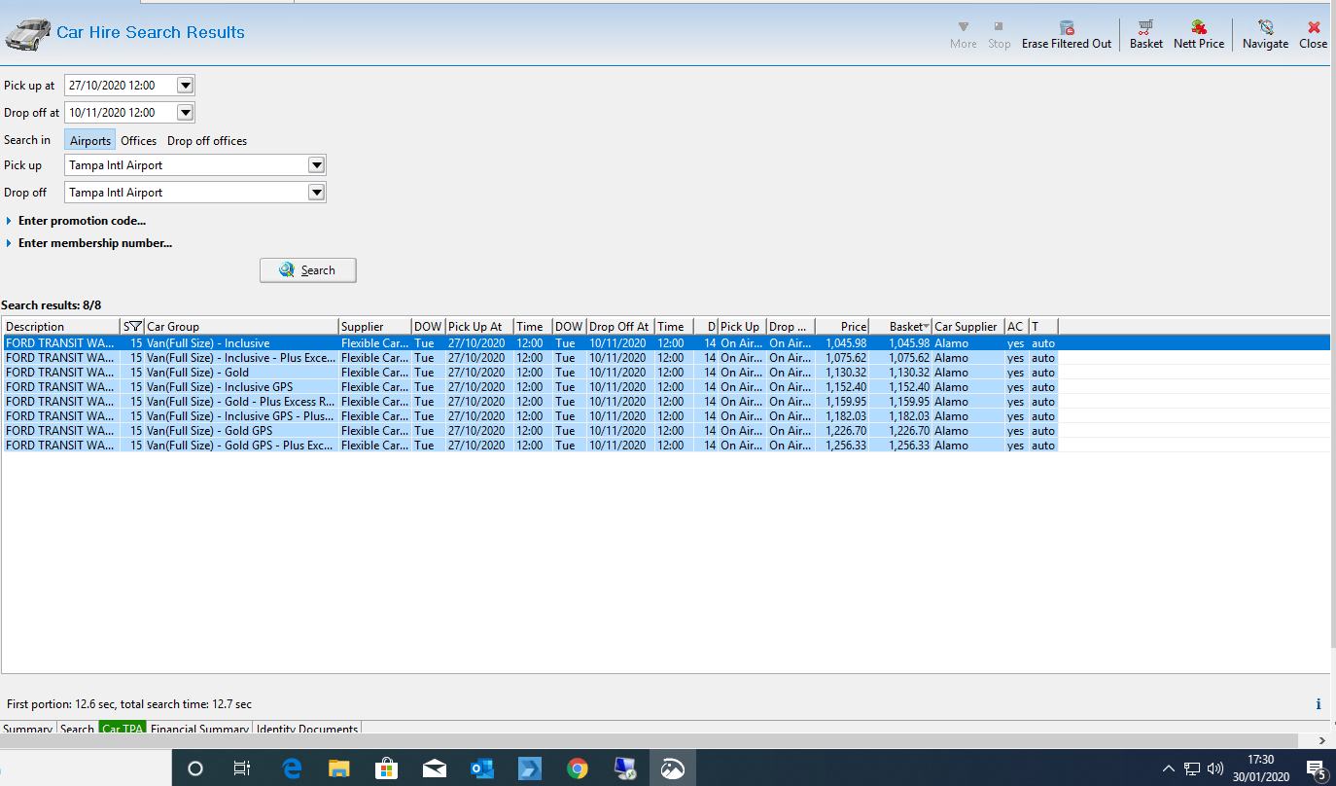Click the blue info icon beside search time
Image resolution: width=1336 pixels, height=786 pixels.
point(1318,704)
